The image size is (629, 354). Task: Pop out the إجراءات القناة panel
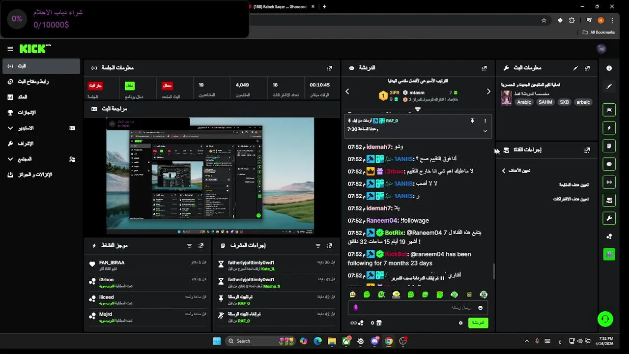pos(587,150)
